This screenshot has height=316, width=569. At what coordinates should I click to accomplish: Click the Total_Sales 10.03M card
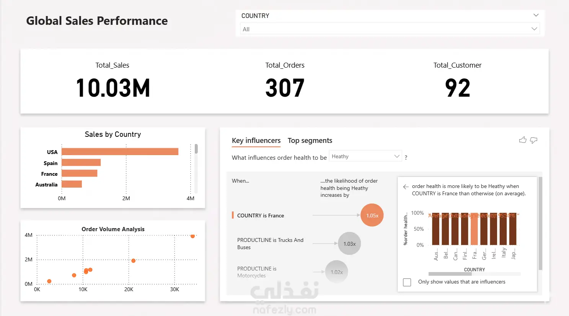112,81
